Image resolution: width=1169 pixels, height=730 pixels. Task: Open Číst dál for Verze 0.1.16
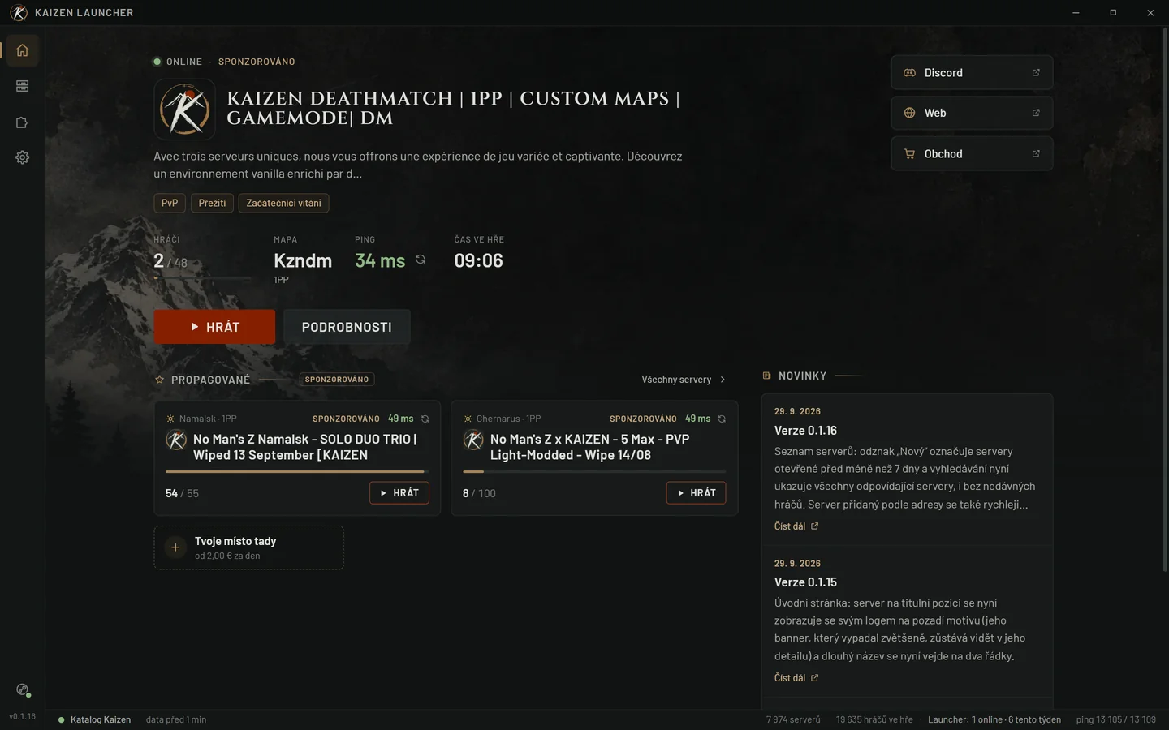point(796,526)
